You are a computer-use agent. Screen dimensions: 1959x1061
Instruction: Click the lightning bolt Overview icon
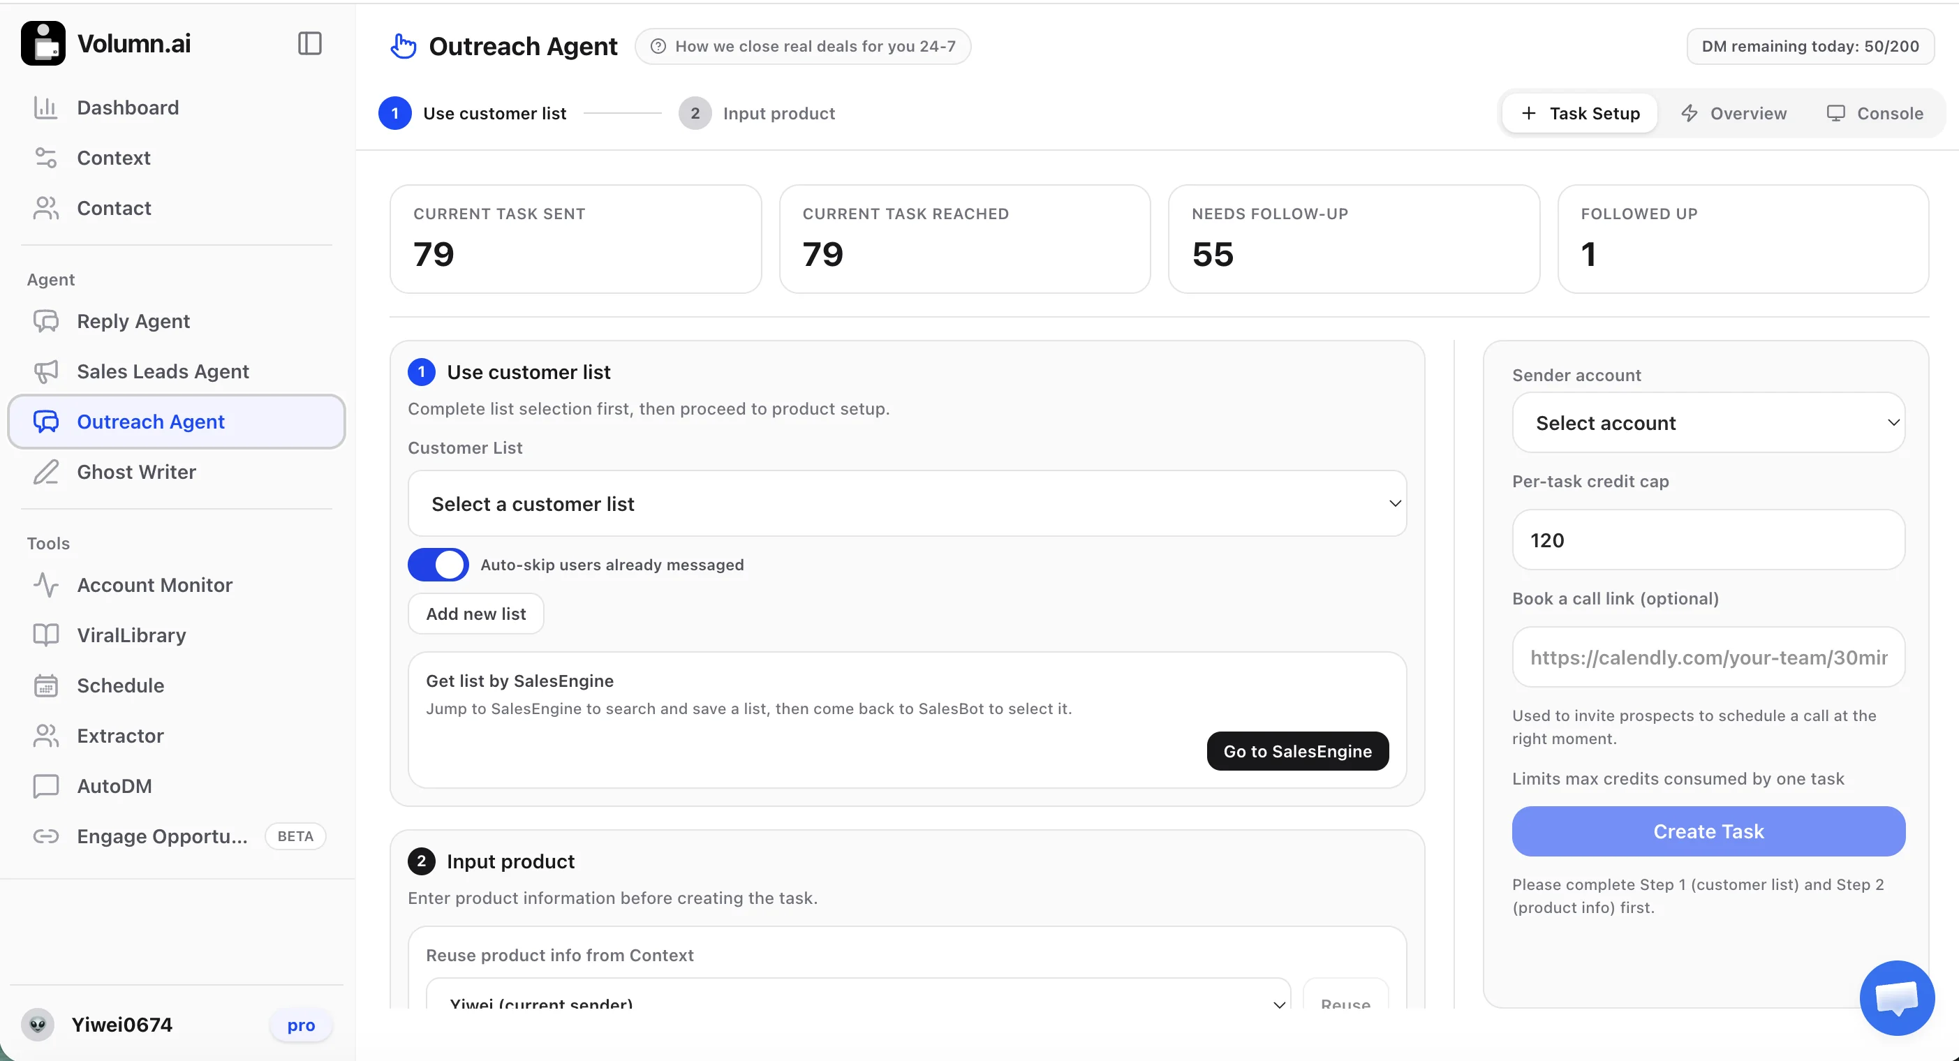(1689, 113)
